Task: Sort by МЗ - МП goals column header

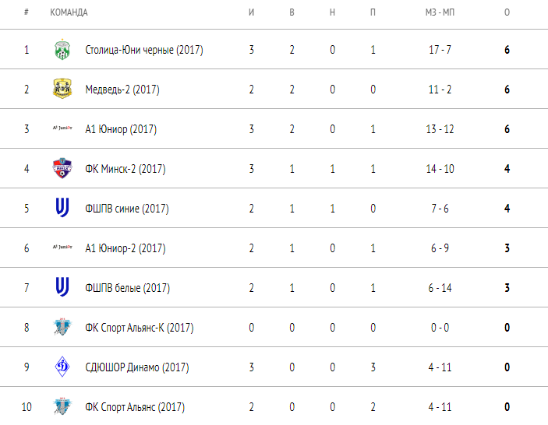Action: 440,12
